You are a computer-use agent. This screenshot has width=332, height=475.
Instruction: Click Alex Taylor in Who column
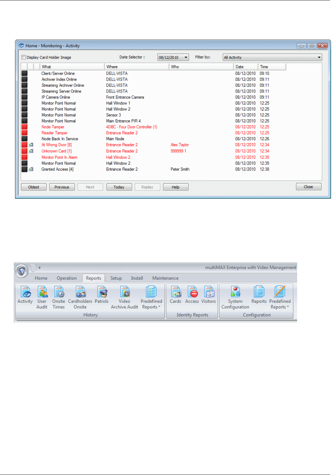pyautogui.click(x=180, y=145)
